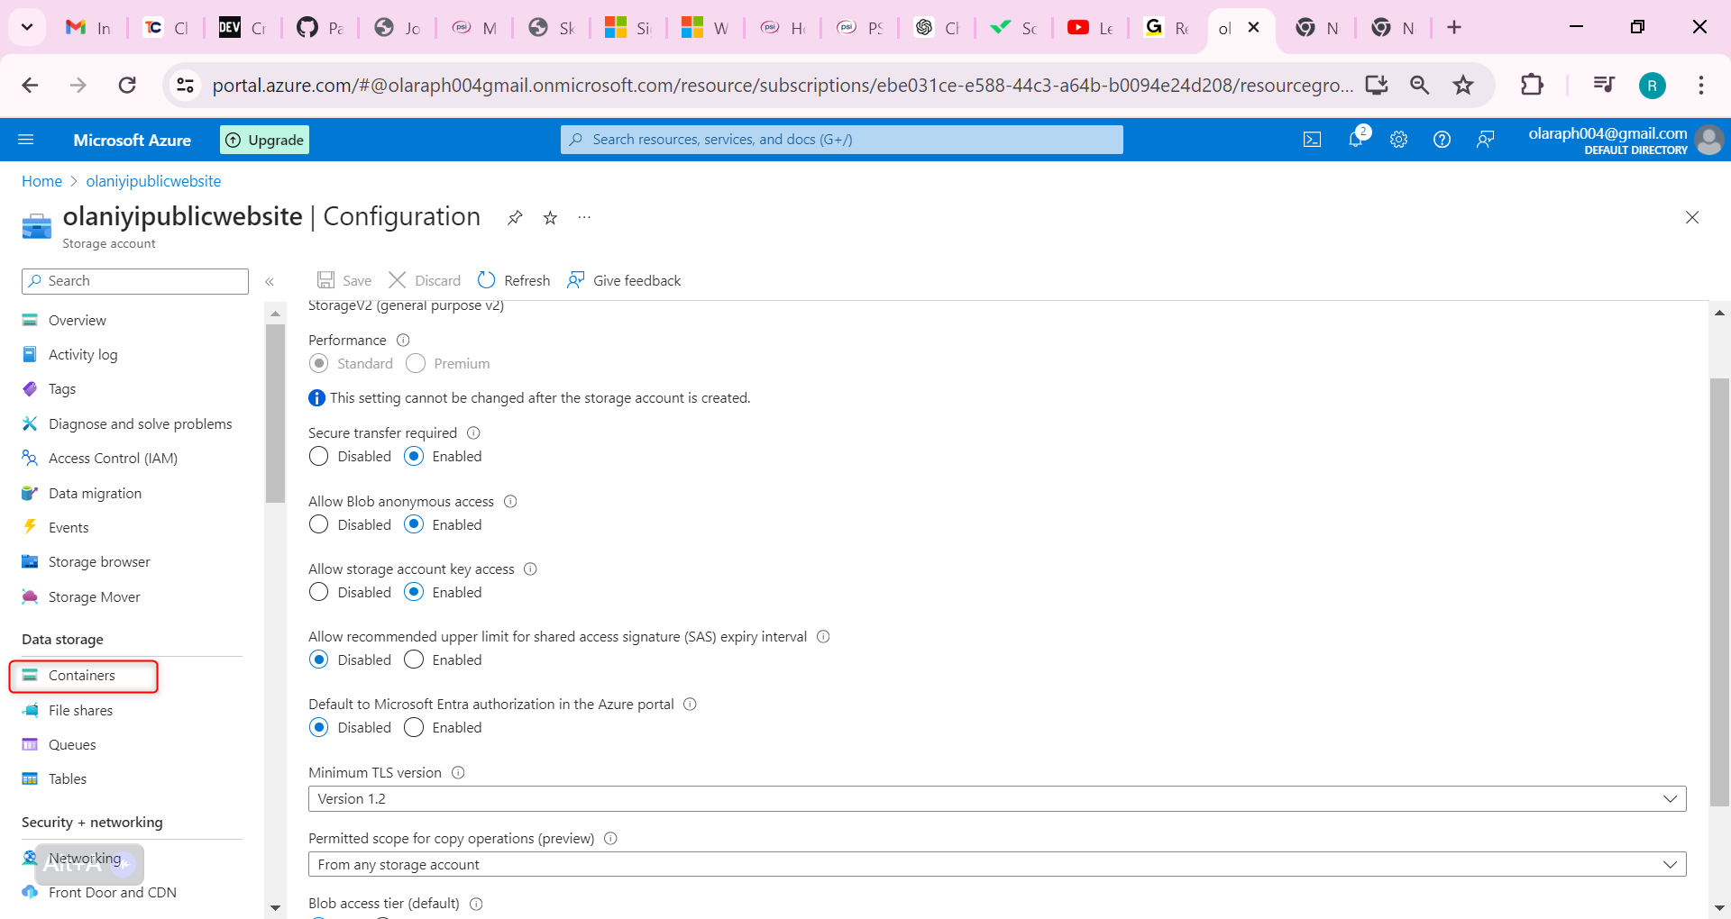This screenshot has width=1731, height=919.
Task: Set Secure transfer required to Enabled
Action: (414, 456)
